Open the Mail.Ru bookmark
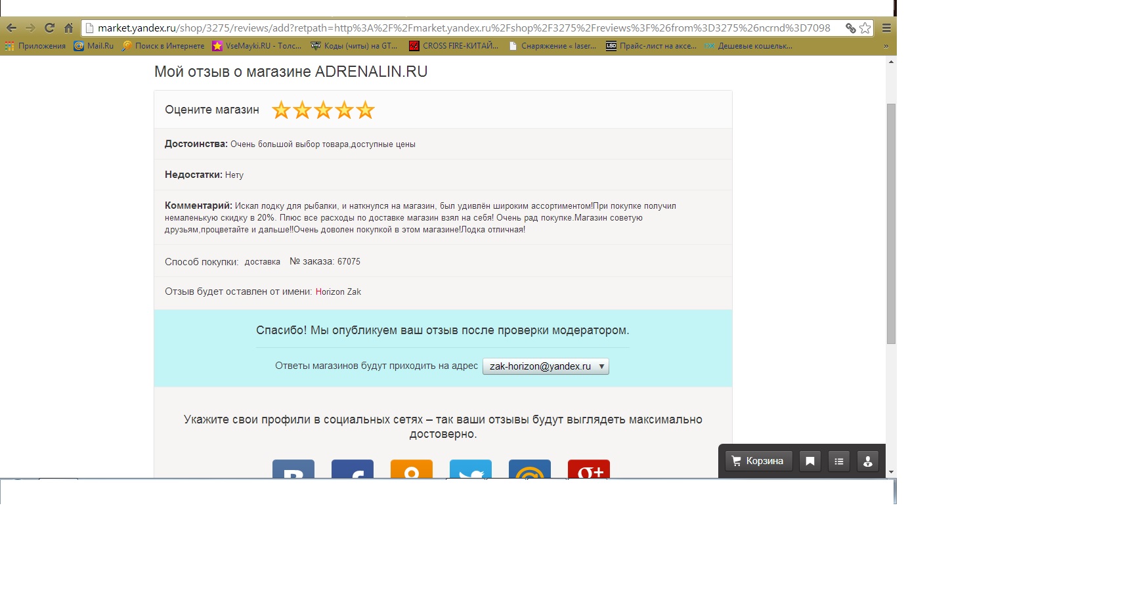The width and height of the screenshot is (1145, 600). [94, 46]
